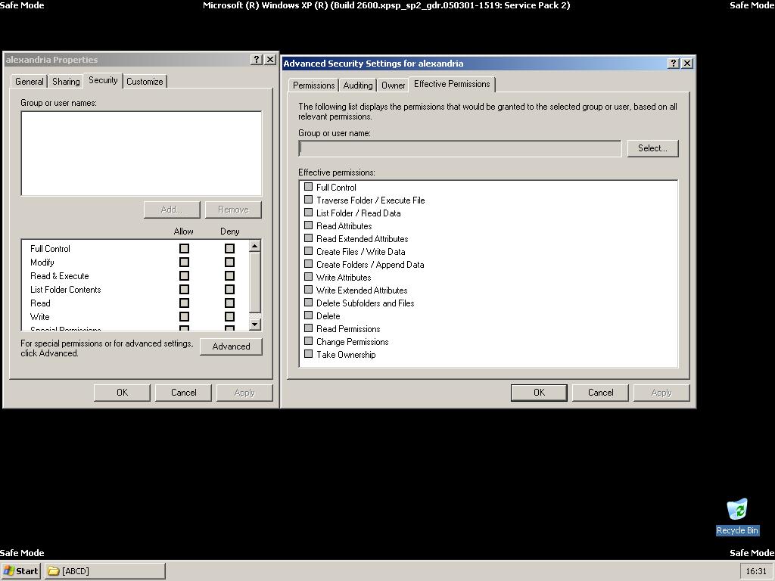Click List Folder / Read Data checkbox
775x581 pixels.
309,213
